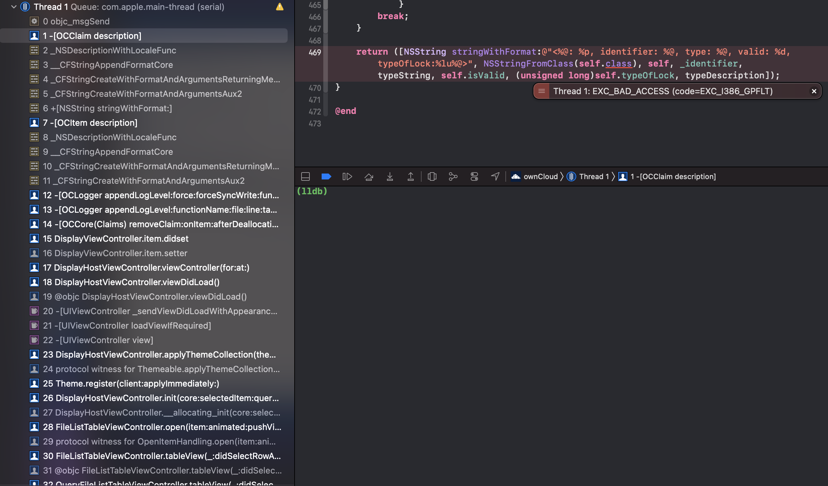The image size is (828, 486).
Task: Click the step over button
Action: [x=369, y=177]
